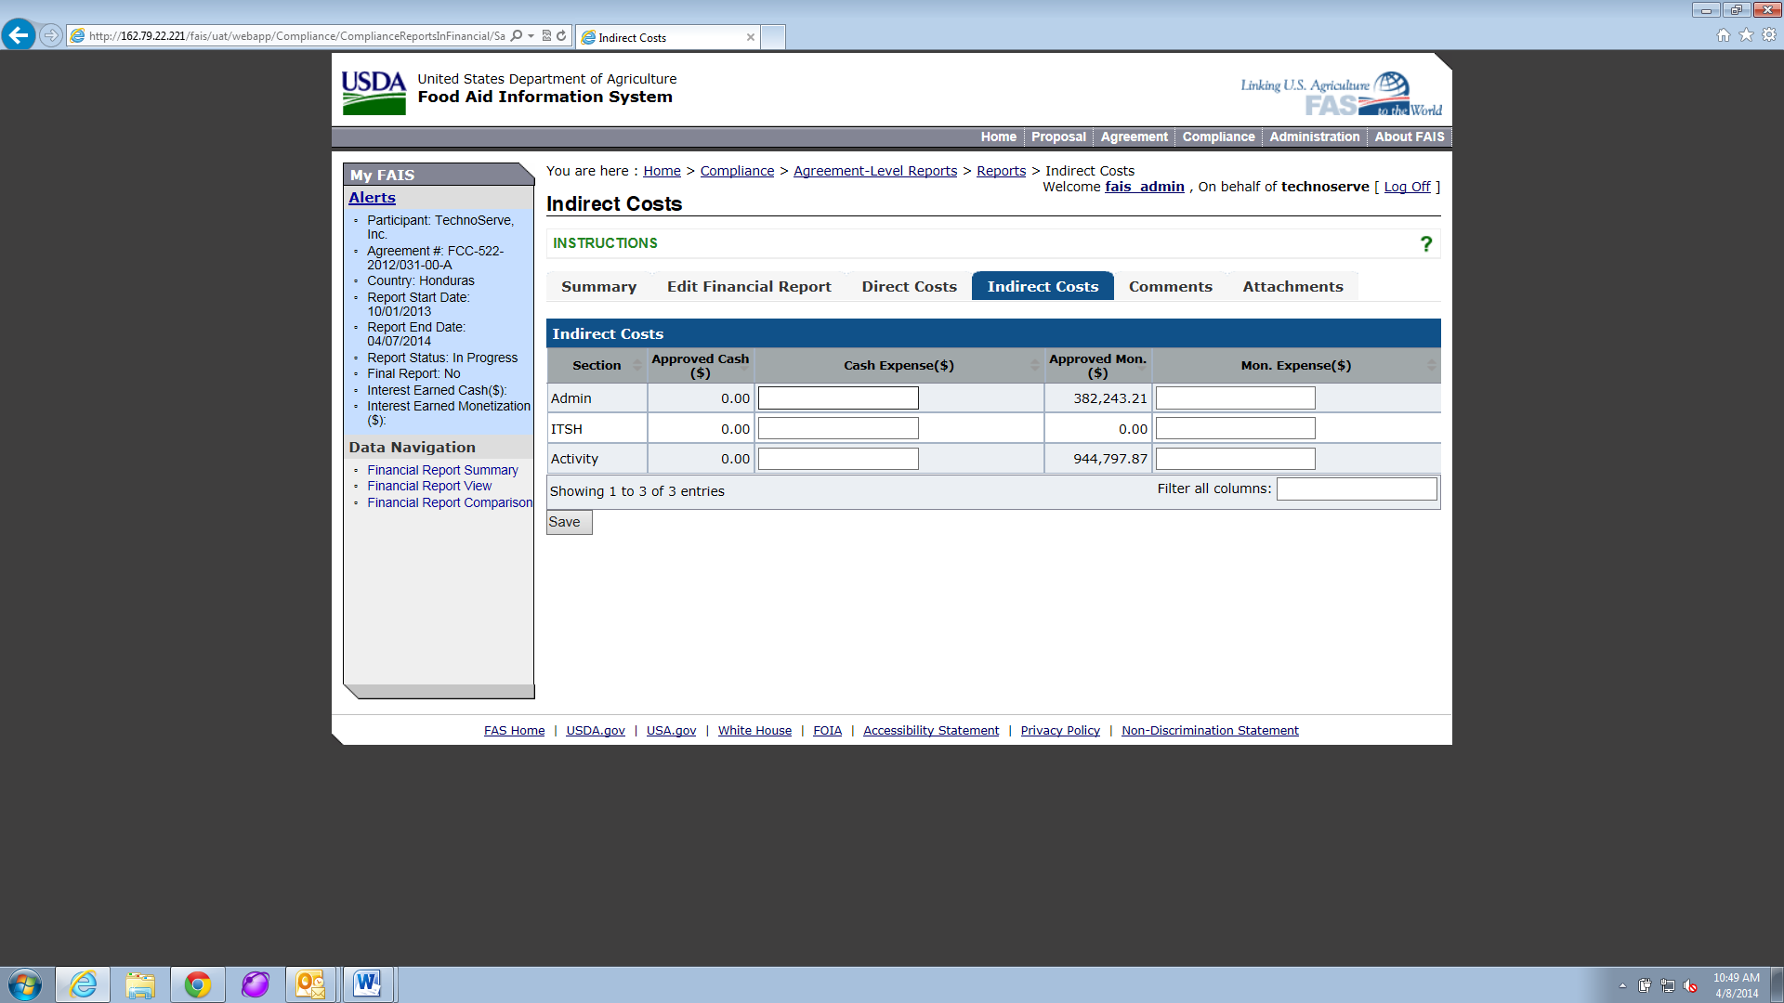Click the refresh icon in address bar
The height and width of the screenshot is (1003, 1784).
561,36
